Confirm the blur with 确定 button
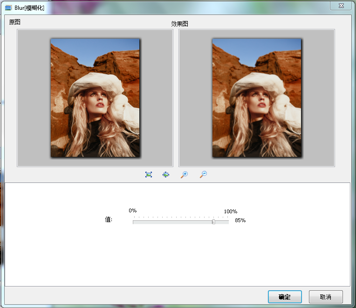Viewport: 356px width, 308px height. pyautogui.click(x=284, y=297)
